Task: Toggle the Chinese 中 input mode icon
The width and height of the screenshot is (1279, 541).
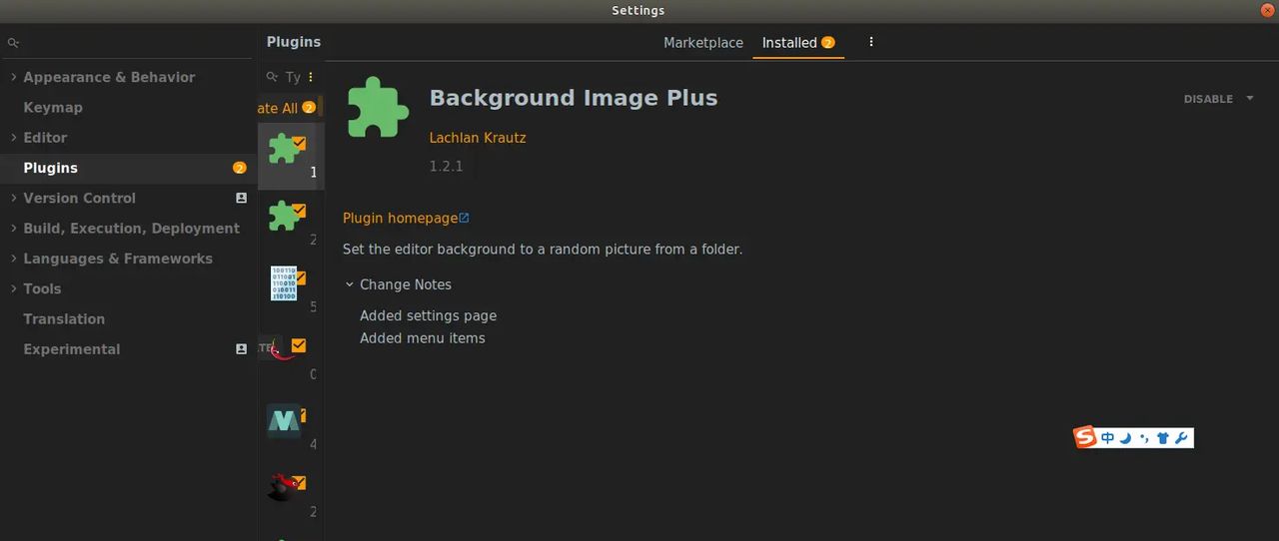Action: coord(1107,438)
